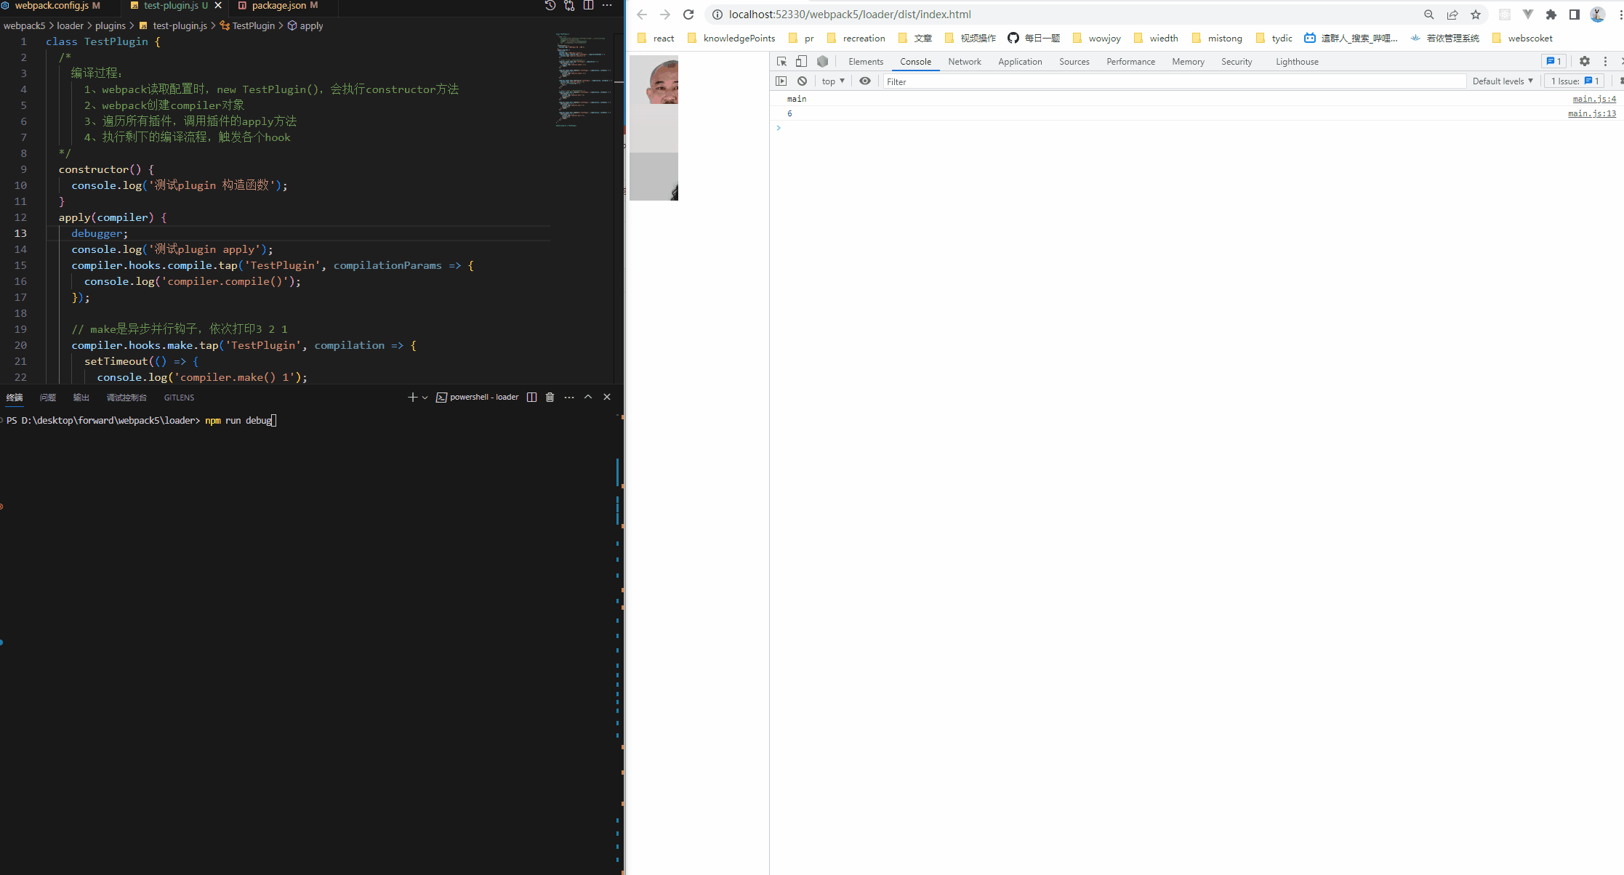Kill the terminal with the trash icon
The height and width of the screenshot is (875, 1624).
pos(550,398)
